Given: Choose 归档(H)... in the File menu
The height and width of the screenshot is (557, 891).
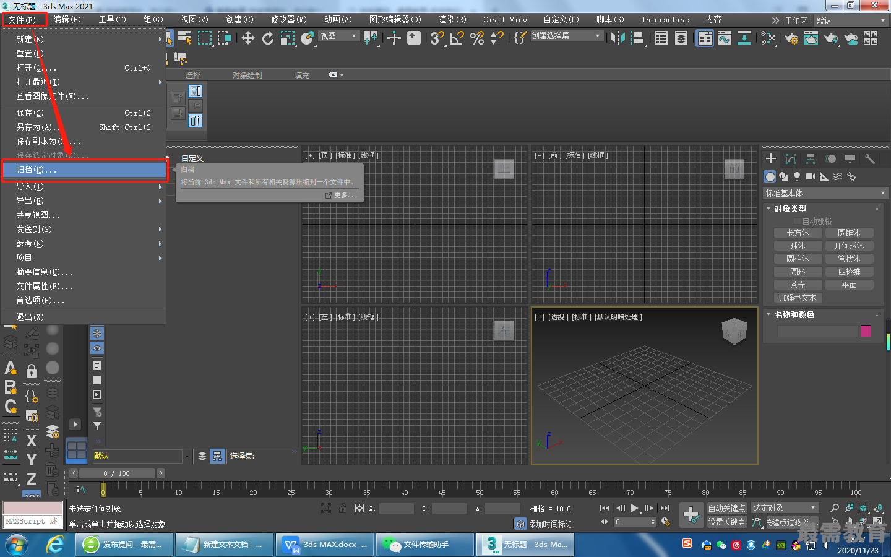Looking at the screenshot, I should 84,170.
